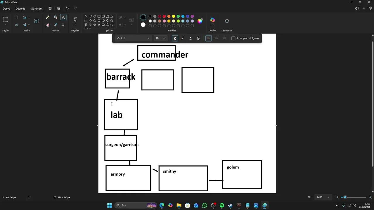The height and width of the screenshot is (210, 374).
Task: Click the Ara search box in the taskbar
Action: (x=129, y=205)
